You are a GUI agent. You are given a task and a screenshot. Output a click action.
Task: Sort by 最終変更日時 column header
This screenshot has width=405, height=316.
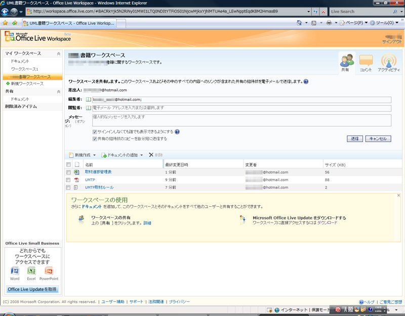pyautogui.click(x=177, y=165)
